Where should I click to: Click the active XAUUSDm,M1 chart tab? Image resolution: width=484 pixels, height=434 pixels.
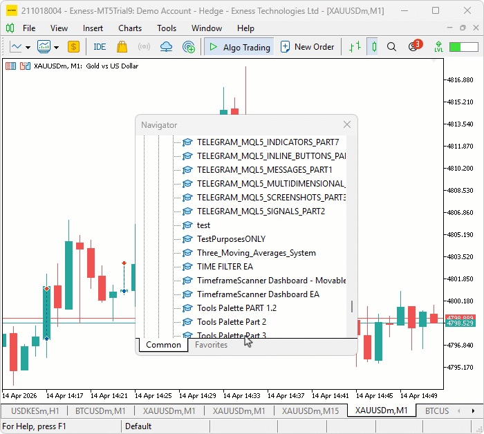pyautogui.click(x=381, y=411)
